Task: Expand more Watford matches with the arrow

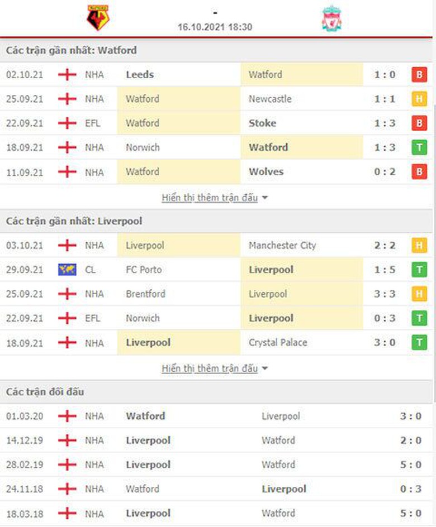Action: tap(264, 198)
